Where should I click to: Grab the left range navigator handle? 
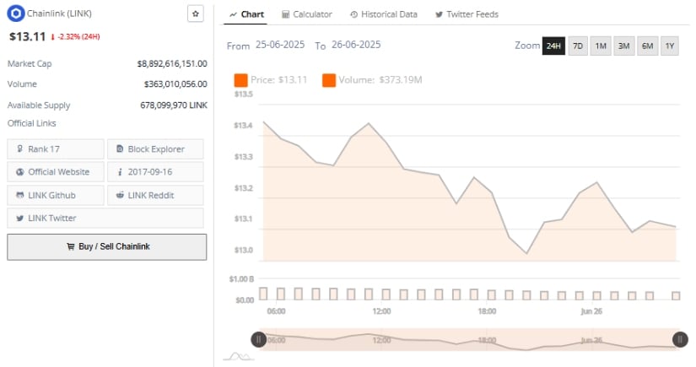[258, 339]
